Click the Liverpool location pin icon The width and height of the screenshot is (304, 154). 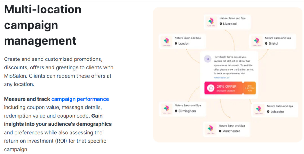coord(221,24)
